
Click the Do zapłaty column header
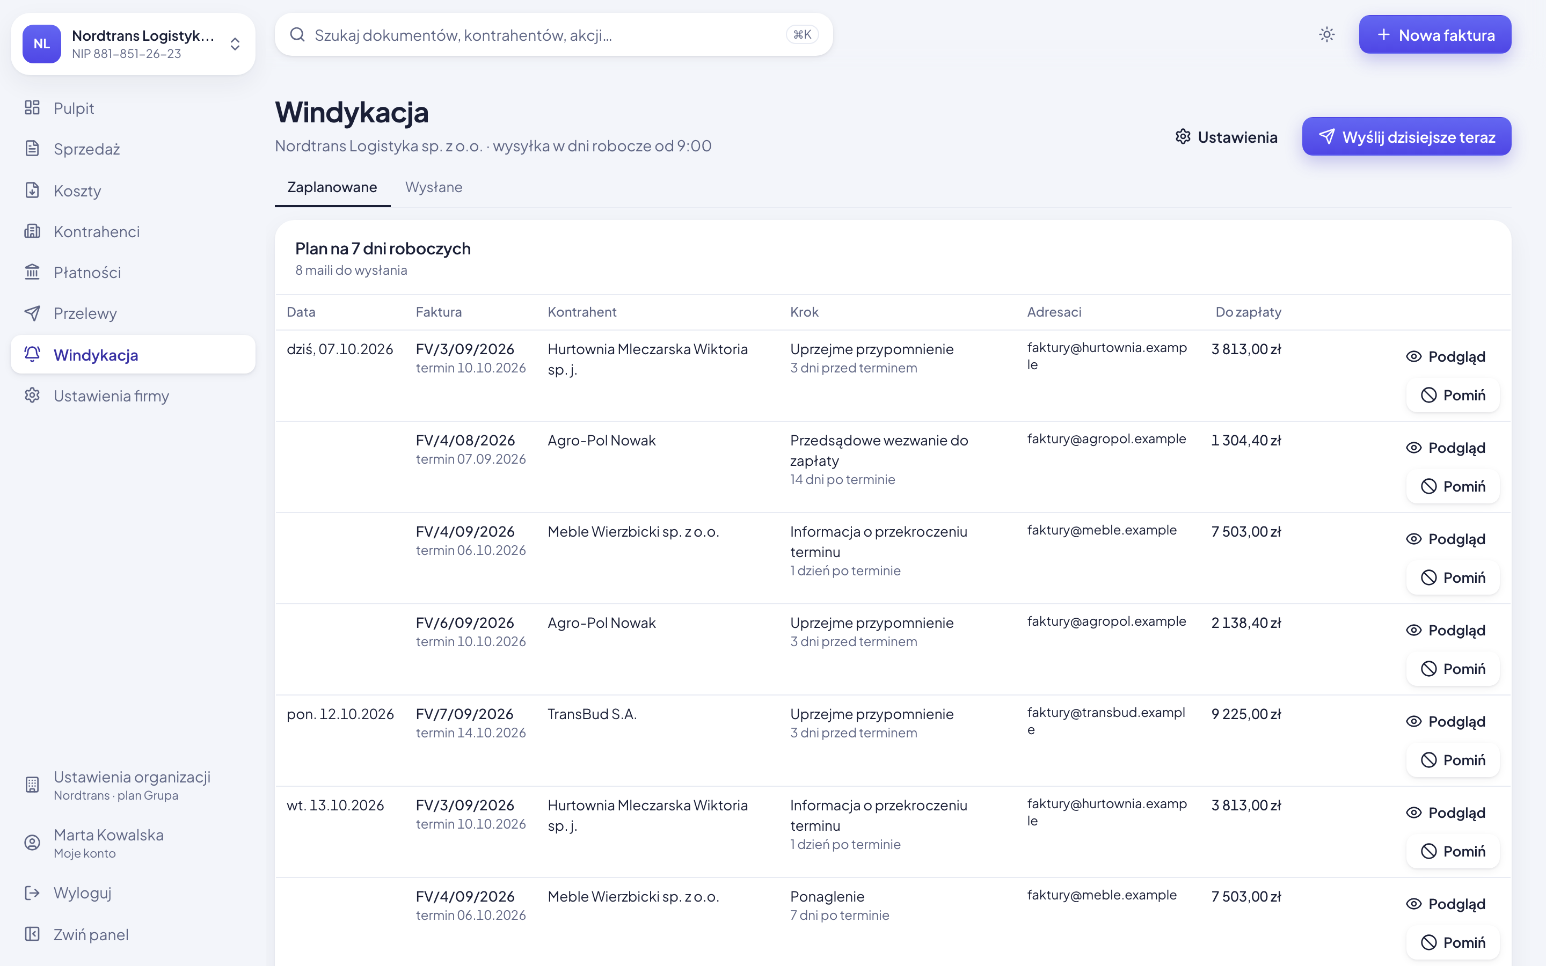click(1248, 312)
